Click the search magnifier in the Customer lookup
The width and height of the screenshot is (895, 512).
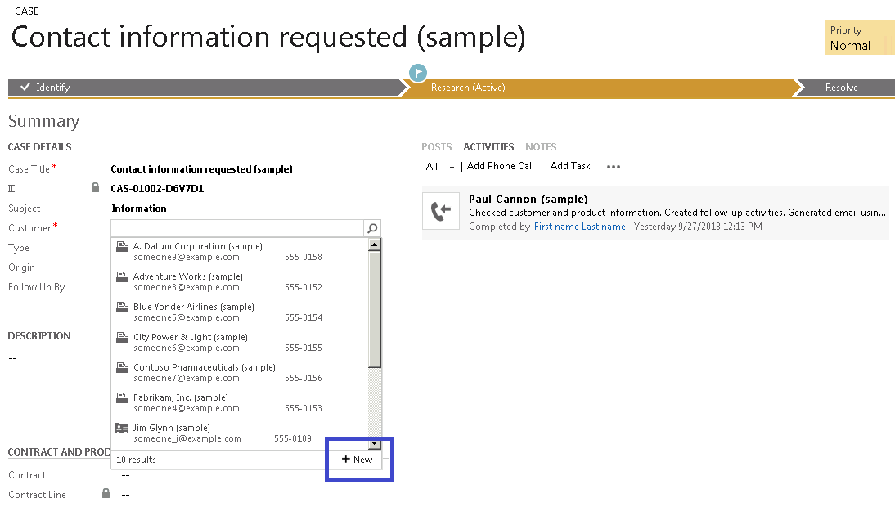(372, 227)
